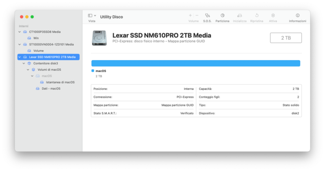Click the sidebar toggle Vista icon

[90, 15]
